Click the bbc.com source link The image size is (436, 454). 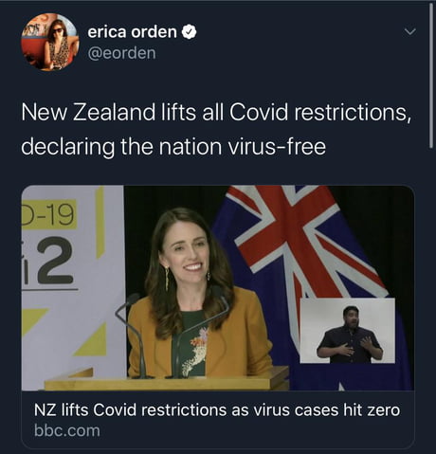click(x=67, y=430)
